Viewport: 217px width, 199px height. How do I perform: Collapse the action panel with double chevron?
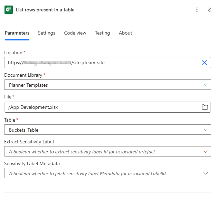click(x=209, y=10)
